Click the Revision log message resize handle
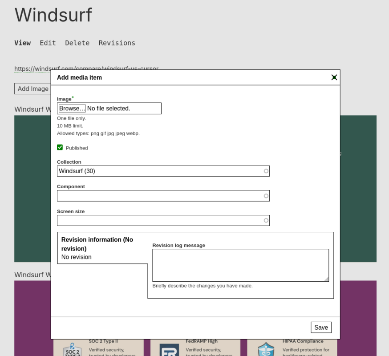The height and width of the screenshot is (356, 389). 326,279
